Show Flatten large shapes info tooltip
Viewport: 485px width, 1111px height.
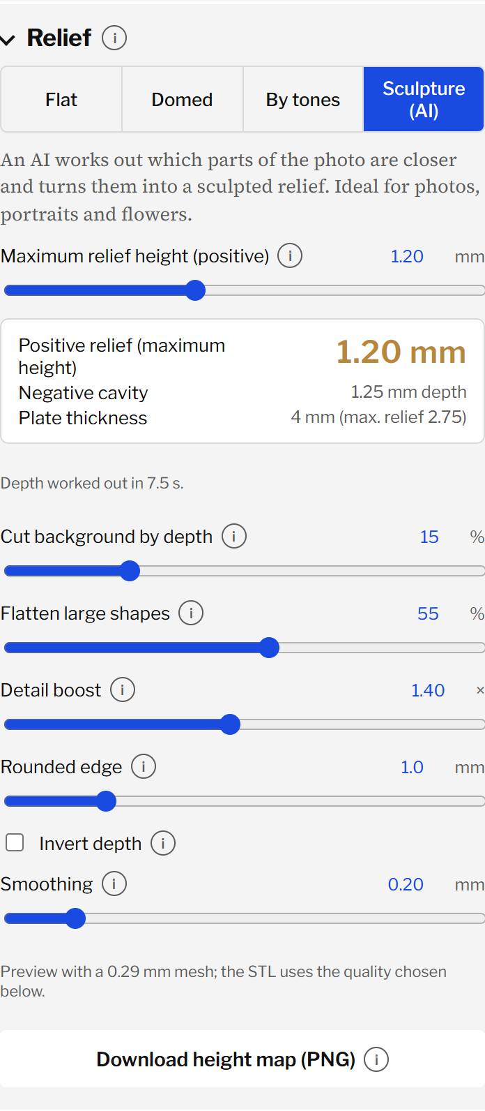tap(191, 613)
